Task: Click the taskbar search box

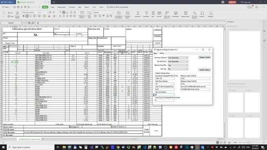Action: [x=30, y=147]
